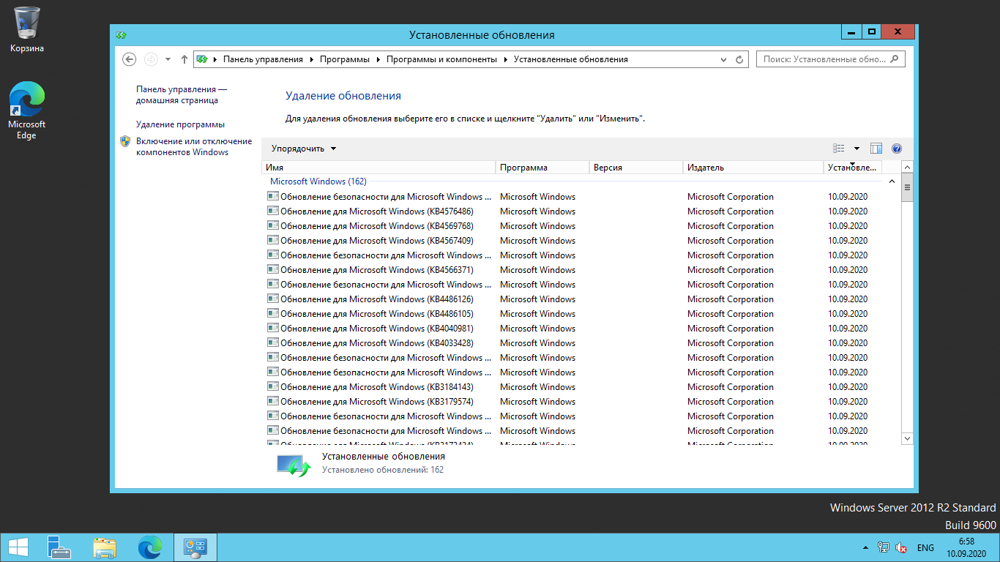Click breadcrumb arrow after Панель управления
This screenshot has height=562, width=1000.
[x=311, y=59]
